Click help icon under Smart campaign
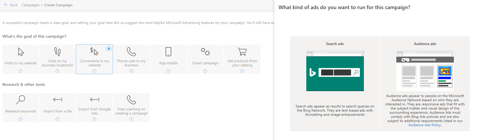The height and width of the screenshot is (140, 483). (205, 71)
